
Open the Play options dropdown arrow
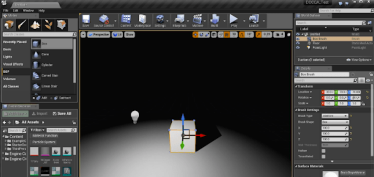point(244,21)
